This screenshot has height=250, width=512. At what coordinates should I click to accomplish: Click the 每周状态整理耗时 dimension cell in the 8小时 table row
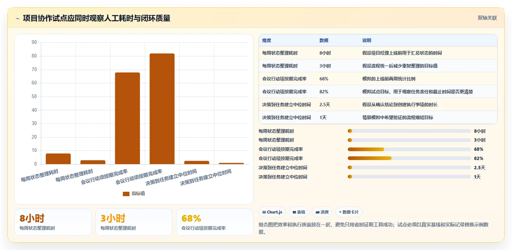tap(280, 53)
